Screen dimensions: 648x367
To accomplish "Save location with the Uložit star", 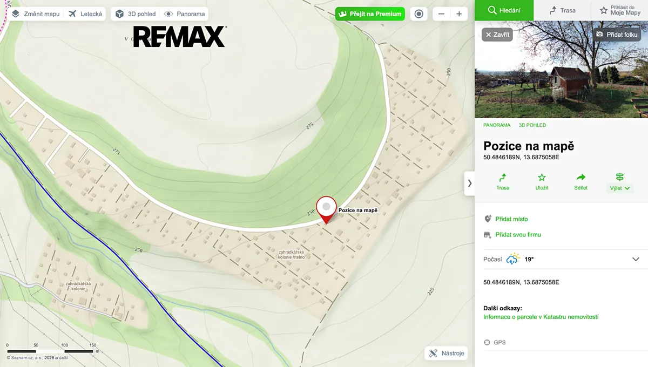I will click(x=542, y=182).
